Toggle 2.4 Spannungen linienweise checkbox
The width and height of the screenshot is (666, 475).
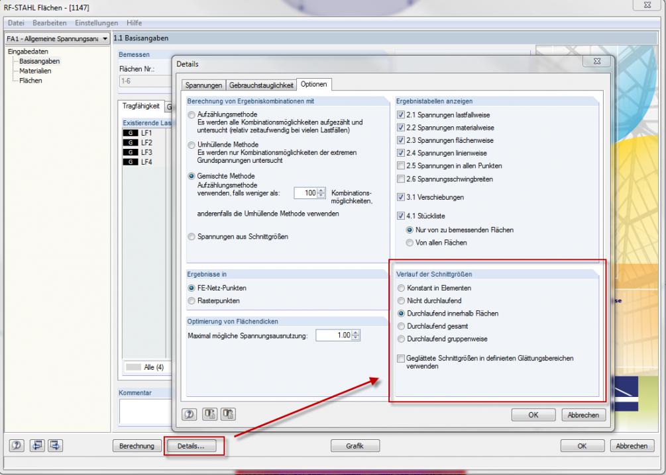point(400,153)
